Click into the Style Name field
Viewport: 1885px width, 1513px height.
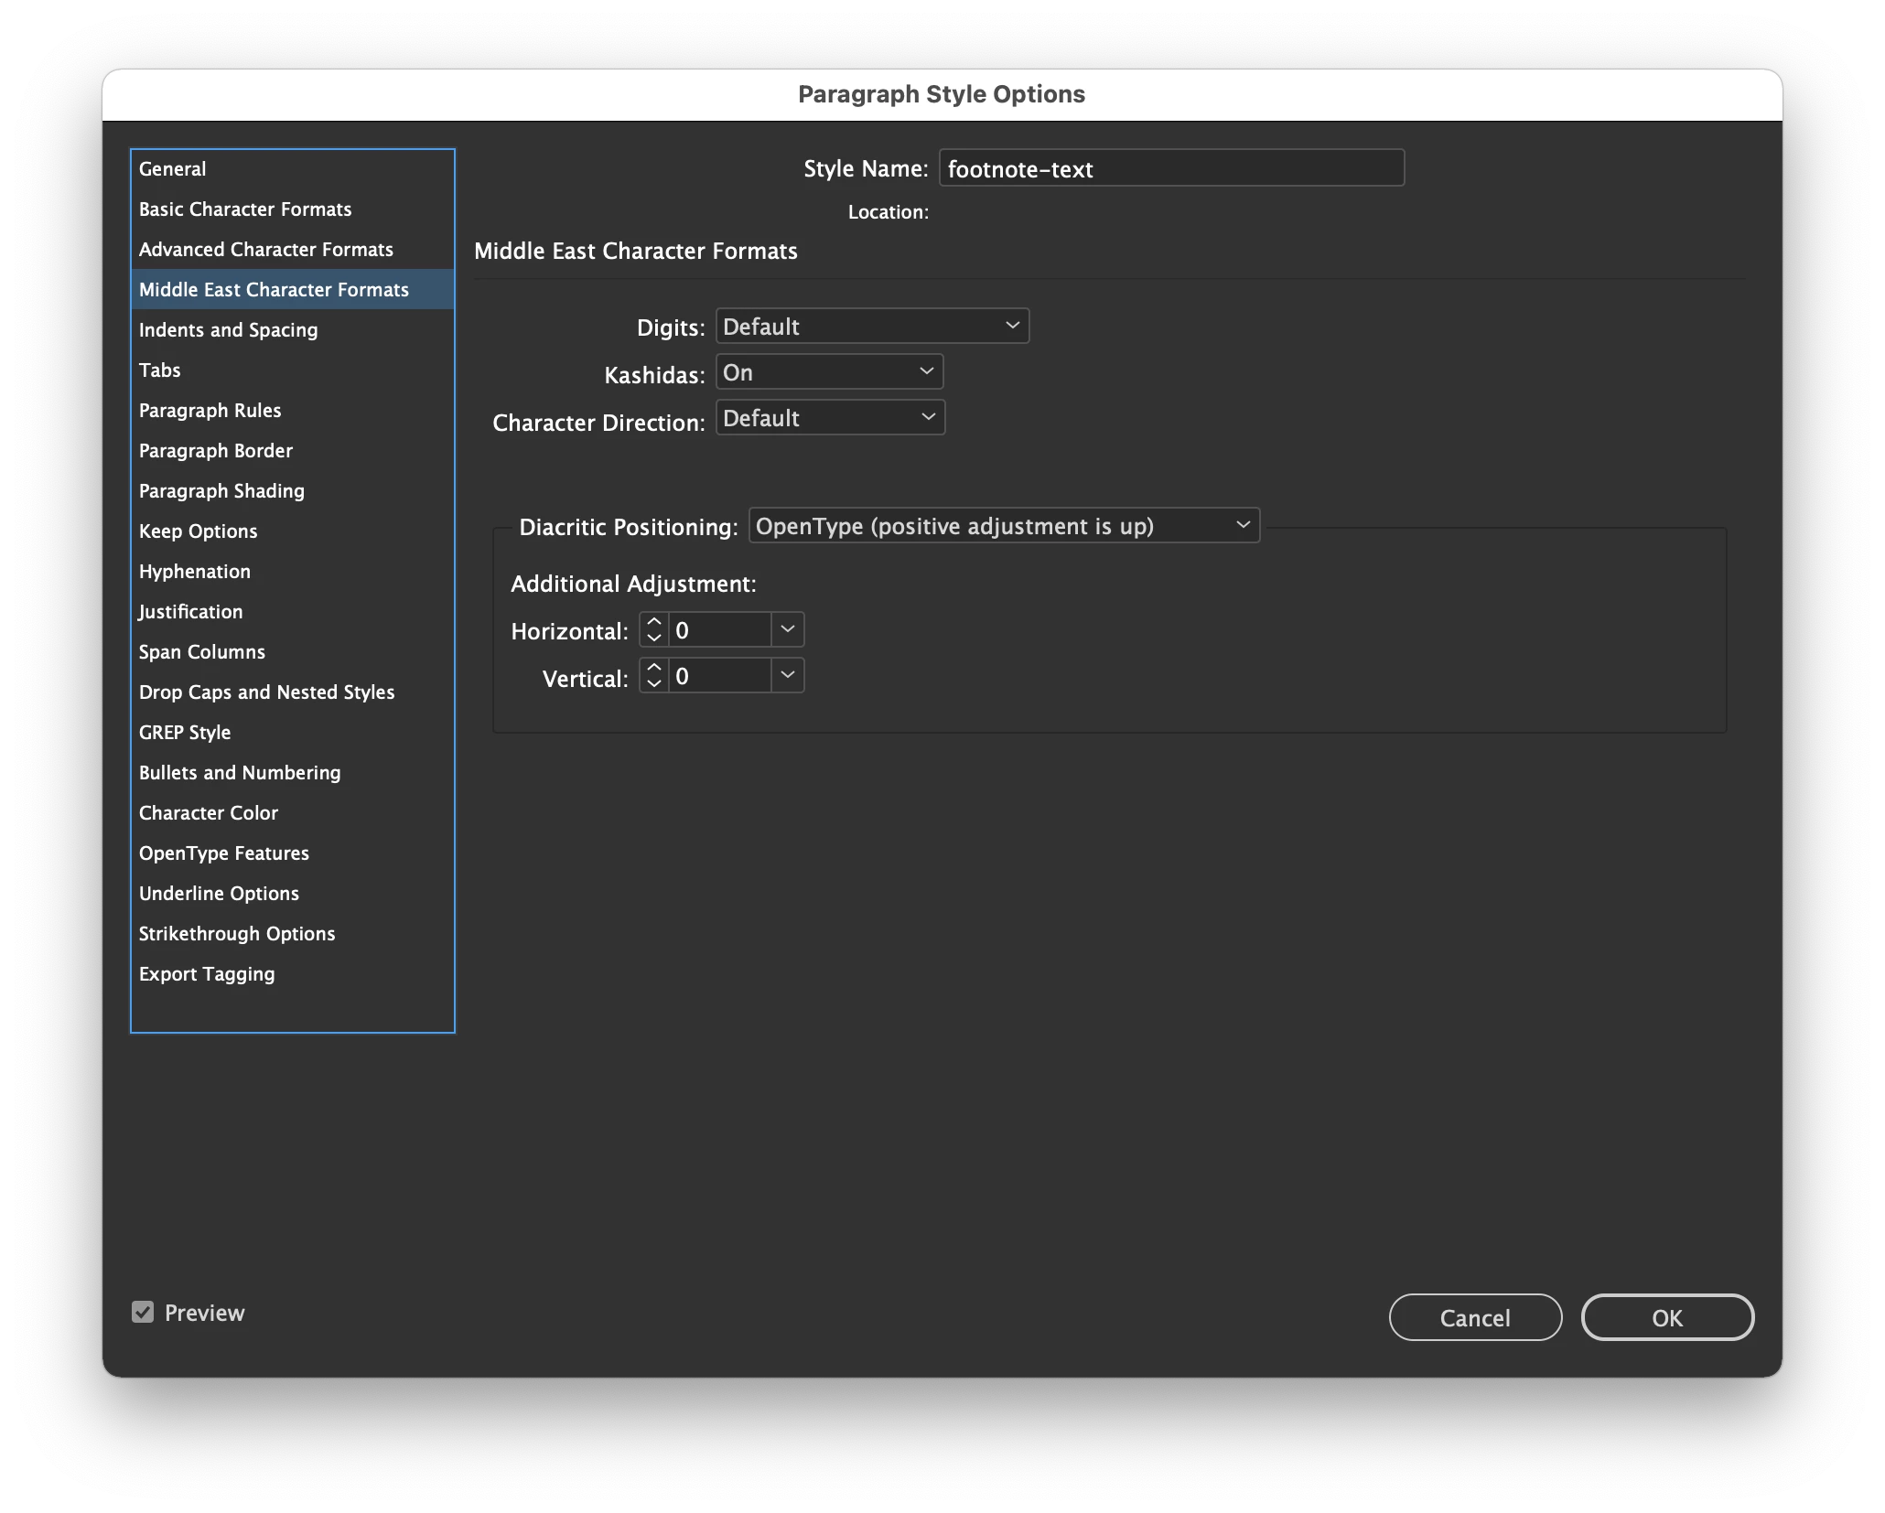[1171, 169]
